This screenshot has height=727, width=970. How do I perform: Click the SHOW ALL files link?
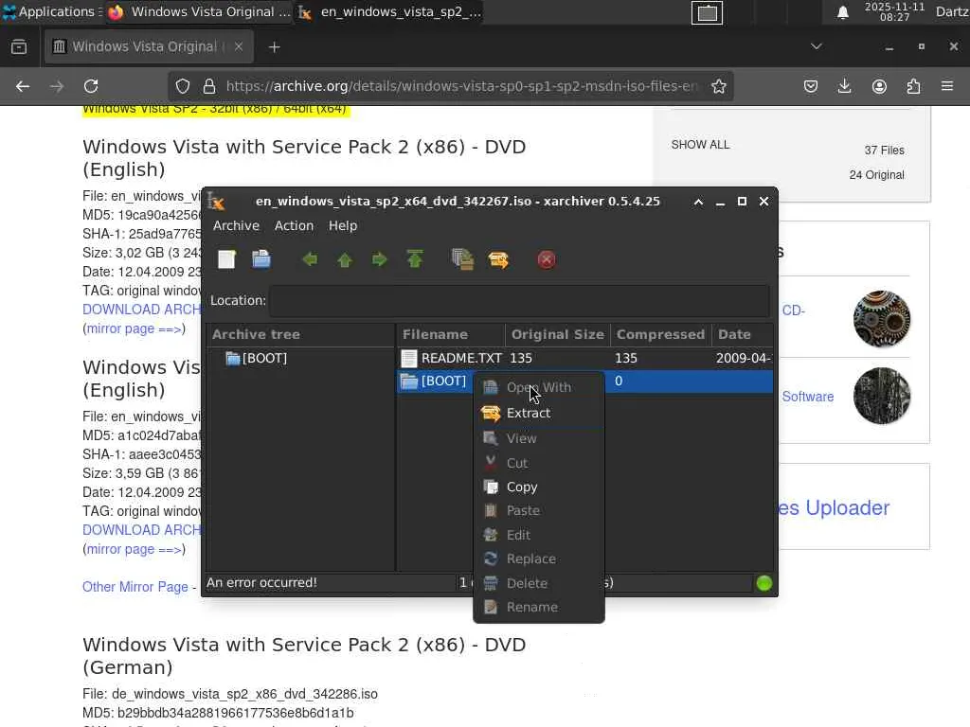[x=700, y=145]
